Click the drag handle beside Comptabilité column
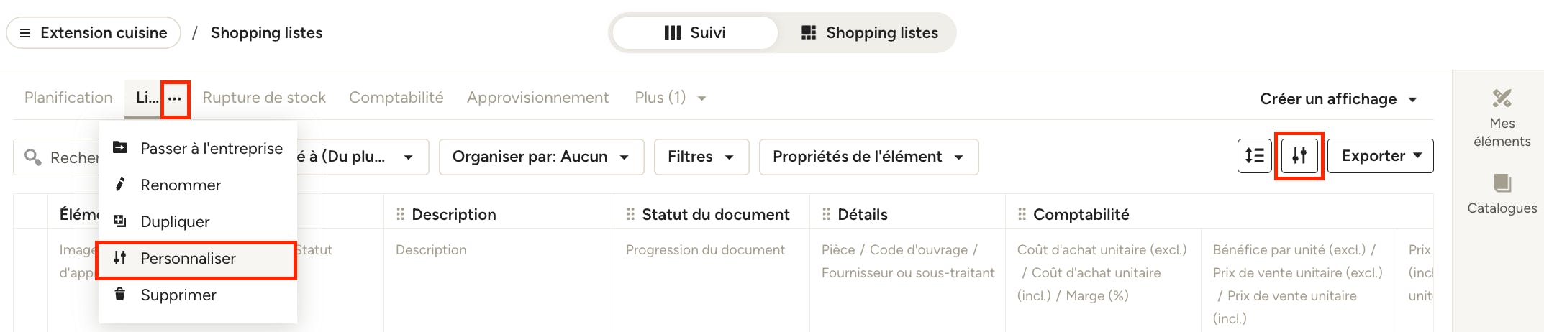 (x=1022, y=214)
